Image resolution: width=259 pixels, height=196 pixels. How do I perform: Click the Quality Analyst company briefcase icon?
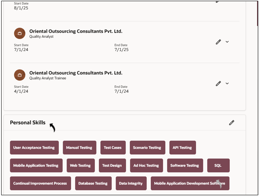pyautogui.click(x=19, y=33)
